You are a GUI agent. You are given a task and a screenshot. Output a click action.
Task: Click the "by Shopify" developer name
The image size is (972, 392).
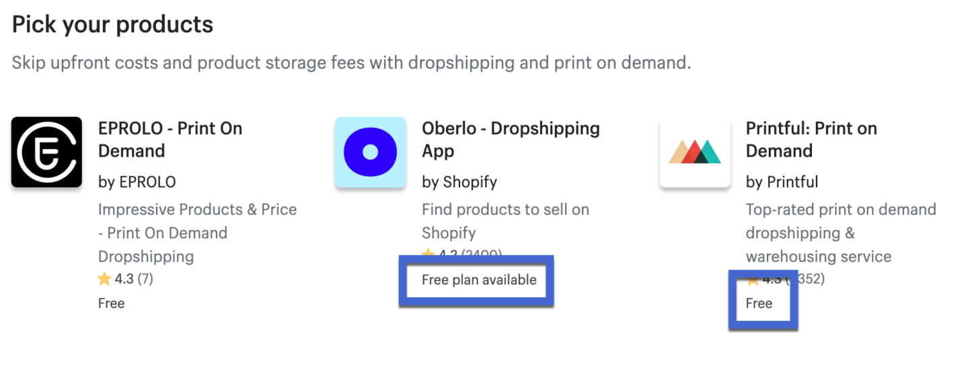(x=459, y=182)
